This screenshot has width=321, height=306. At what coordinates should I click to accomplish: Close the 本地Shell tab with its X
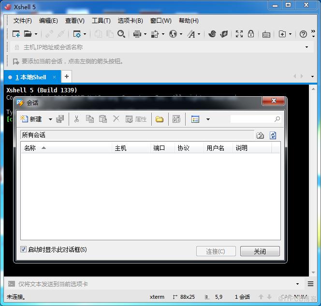pyautogui.click(x=54, y=77)
